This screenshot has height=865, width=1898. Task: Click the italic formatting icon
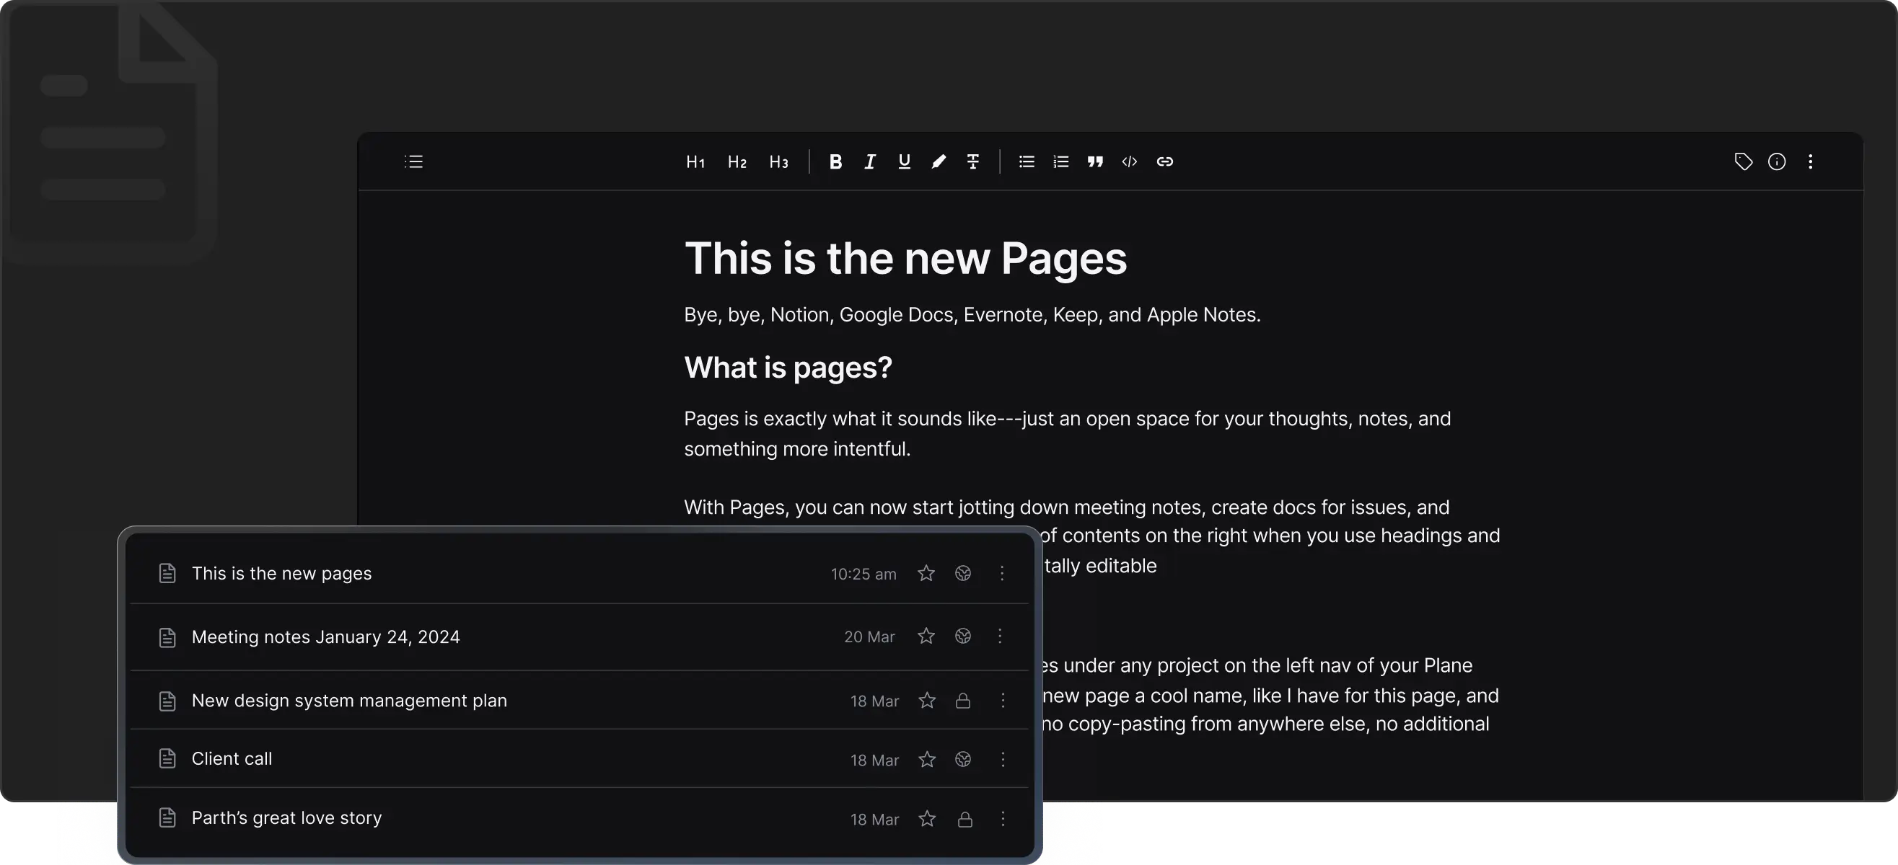[x=869, y=162]
